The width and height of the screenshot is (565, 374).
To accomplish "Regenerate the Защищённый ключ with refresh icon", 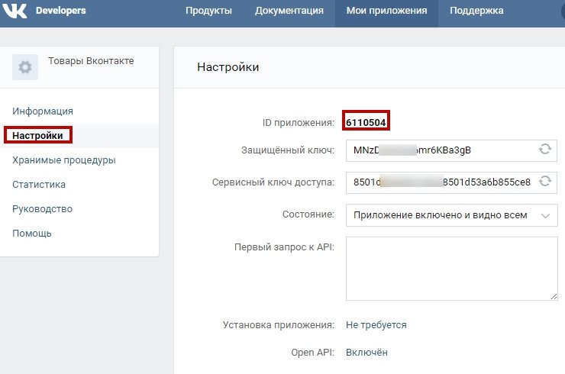I will tap(545, 149).
